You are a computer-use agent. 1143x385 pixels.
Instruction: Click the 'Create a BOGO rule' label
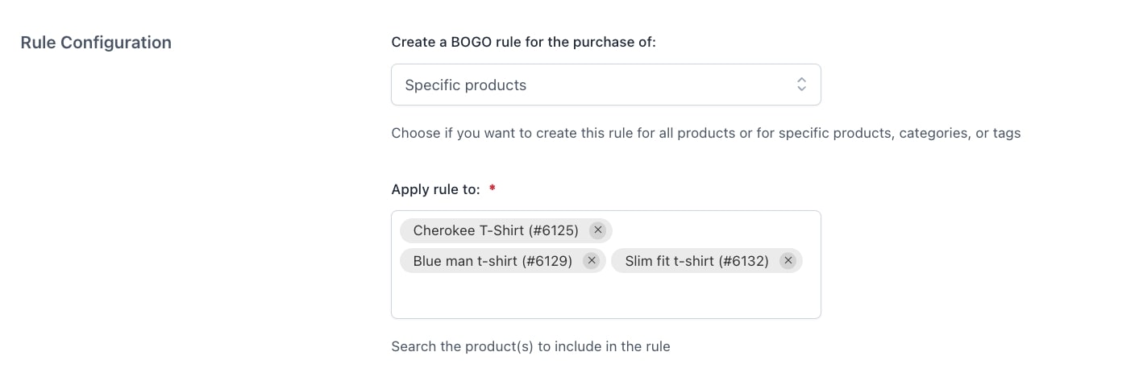[523, 42]
